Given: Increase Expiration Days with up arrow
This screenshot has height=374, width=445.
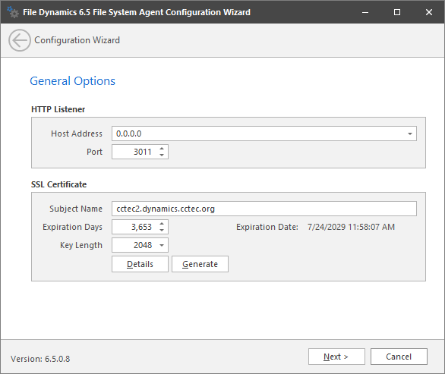Looking at the screenshot, I should (162, 224).
